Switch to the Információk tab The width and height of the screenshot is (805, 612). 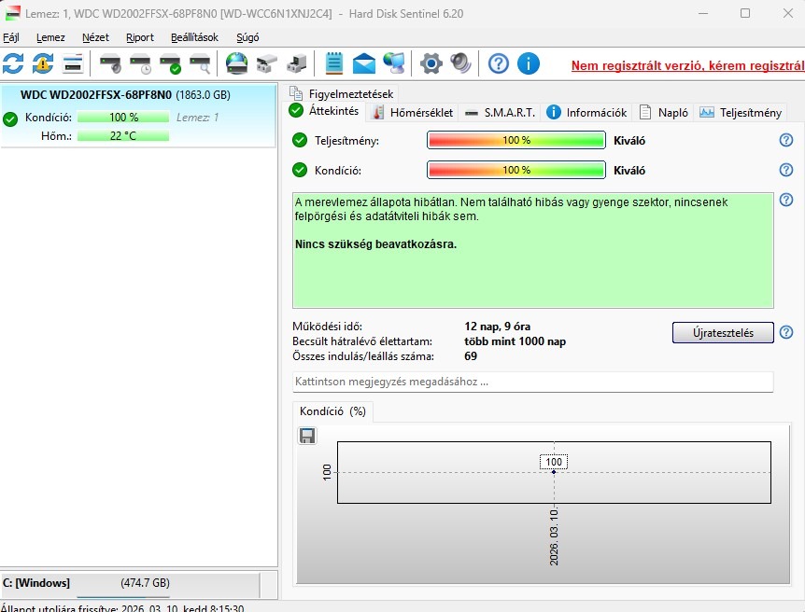point(586,113)
